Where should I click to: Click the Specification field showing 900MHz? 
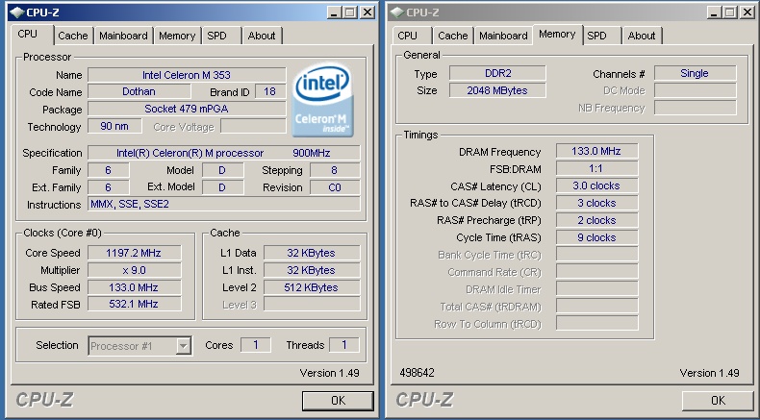click(224, 153)
